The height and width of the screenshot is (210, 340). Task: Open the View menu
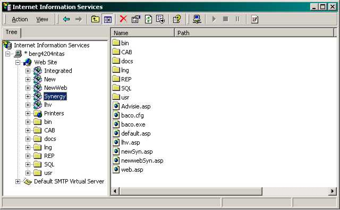[42, 19]
